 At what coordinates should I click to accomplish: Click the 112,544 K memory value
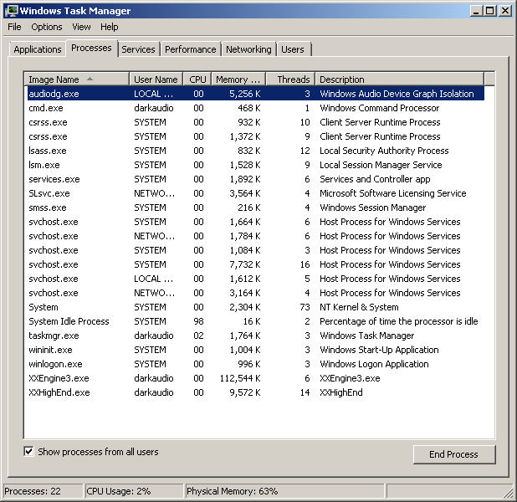point(240,378)
